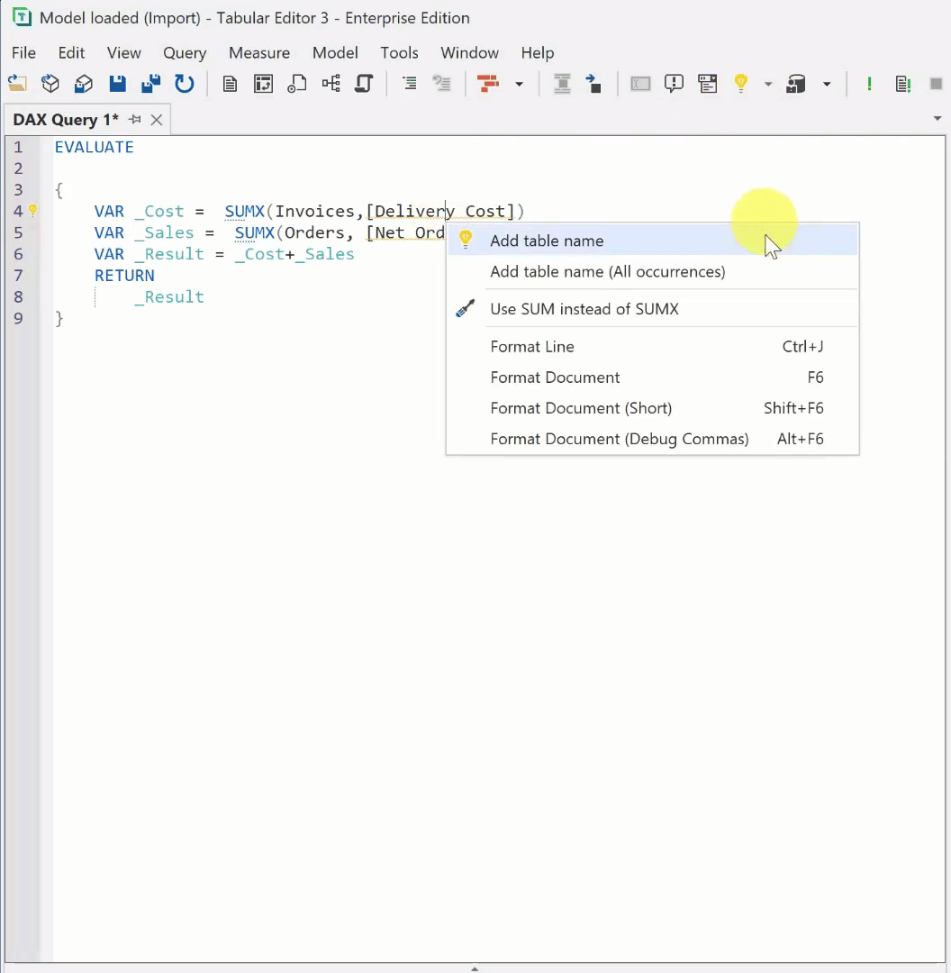The width and height of the screenshot is (951, 973).
Task: Save the model with the floppy disk icon
Action: [x=117, y=83]
